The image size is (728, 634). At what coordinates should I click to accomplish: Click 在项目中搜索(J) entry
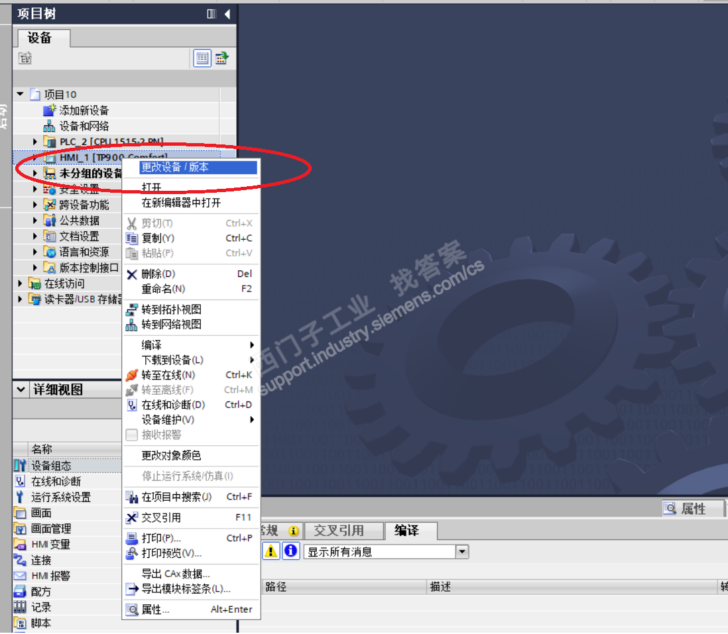click(x=176, y=497)
